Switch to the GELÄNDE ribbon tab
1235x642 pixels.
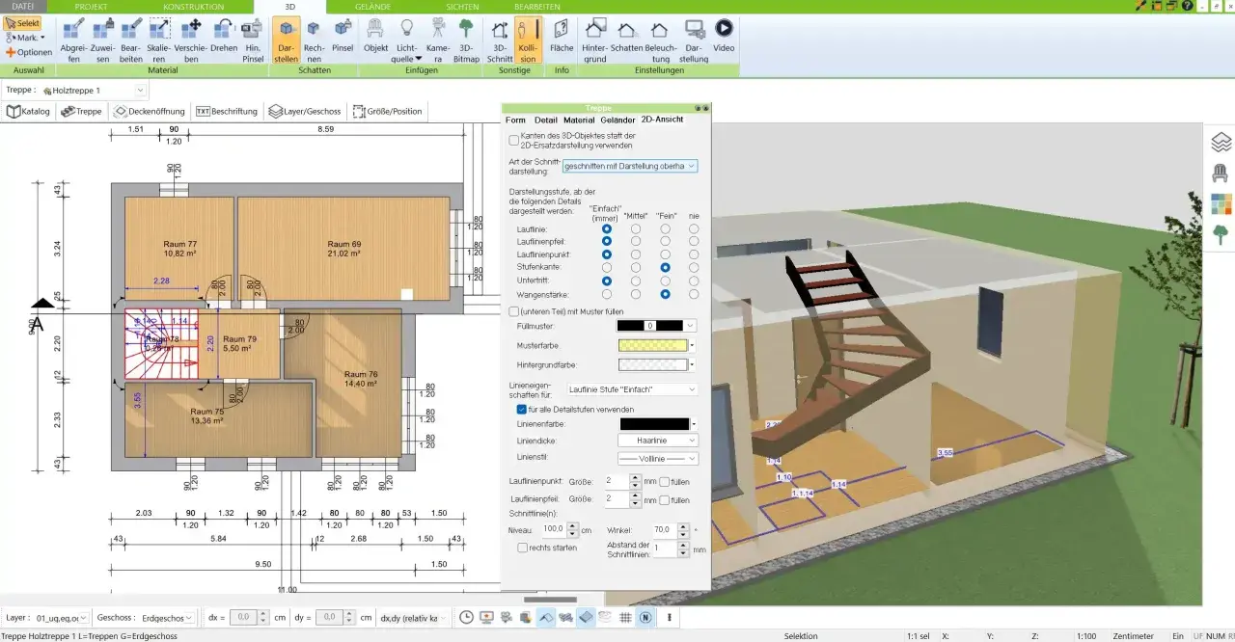(372, 7)
